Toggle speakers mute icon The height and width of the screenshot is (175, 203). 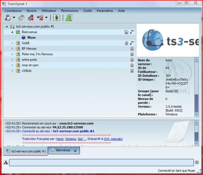pos(40,18)
